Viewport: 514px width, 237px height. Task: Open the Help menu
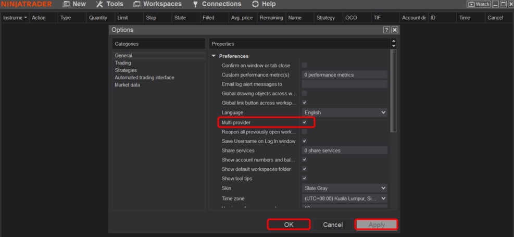264,4
